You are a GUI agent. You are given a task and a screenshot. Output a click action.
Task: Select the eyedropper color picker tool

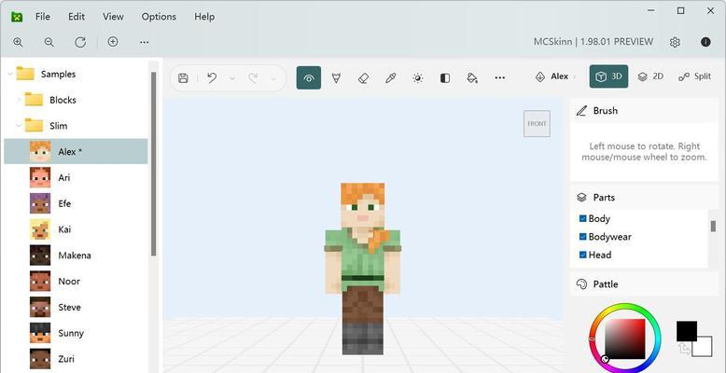(x=391, y=77)
